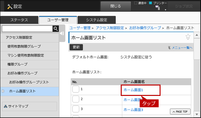Click the search magnifier icon

pos(56,29)
